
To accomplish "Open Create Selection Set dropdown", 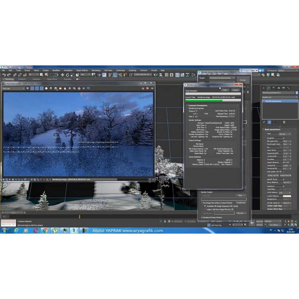I will pos(143,75).
